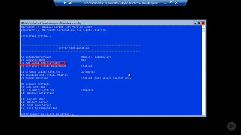
Task: Click the 'DC2' computer name value
Action: (84, 60)
